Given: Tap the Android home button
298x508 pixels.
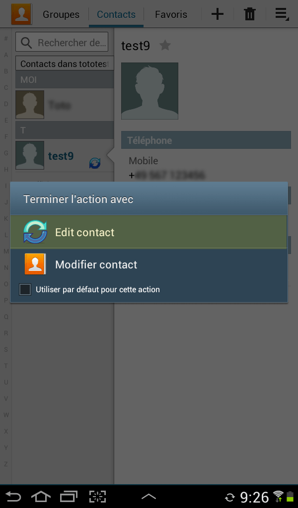Looking at the screenshot, I should tap(41, 496).
